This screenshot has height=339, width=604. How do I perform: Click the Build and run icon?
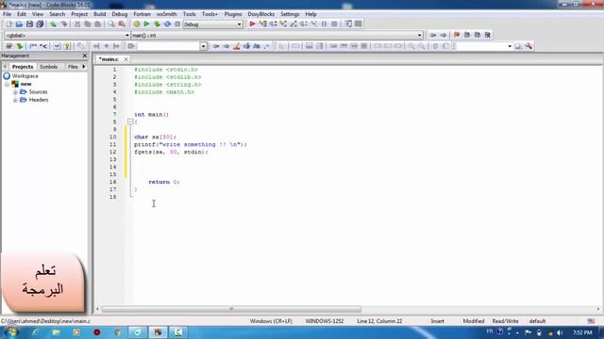157,24
